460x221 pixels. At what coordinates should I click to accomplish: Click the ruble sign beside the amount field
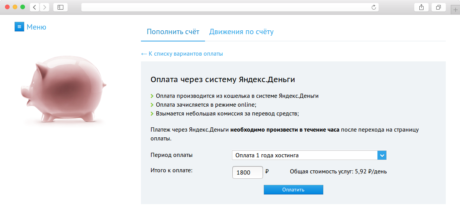(x=267, y=172)
